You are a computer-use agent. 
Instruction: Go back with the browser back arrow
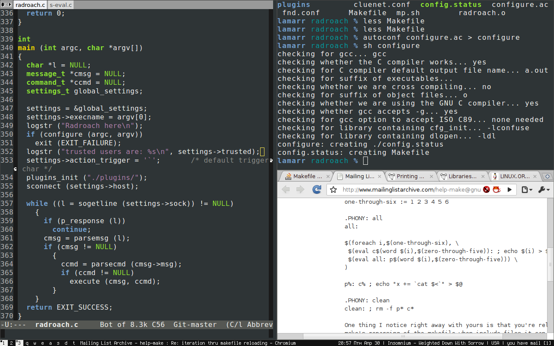286,189
